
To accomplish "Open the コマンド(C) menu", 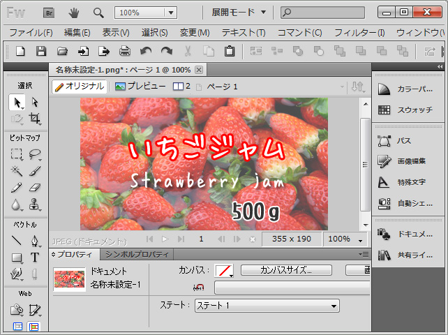I will point(300,33).
